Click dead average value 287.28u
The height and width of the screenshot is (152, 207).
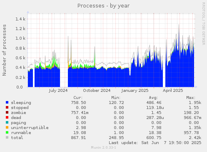tap(155, 118)
